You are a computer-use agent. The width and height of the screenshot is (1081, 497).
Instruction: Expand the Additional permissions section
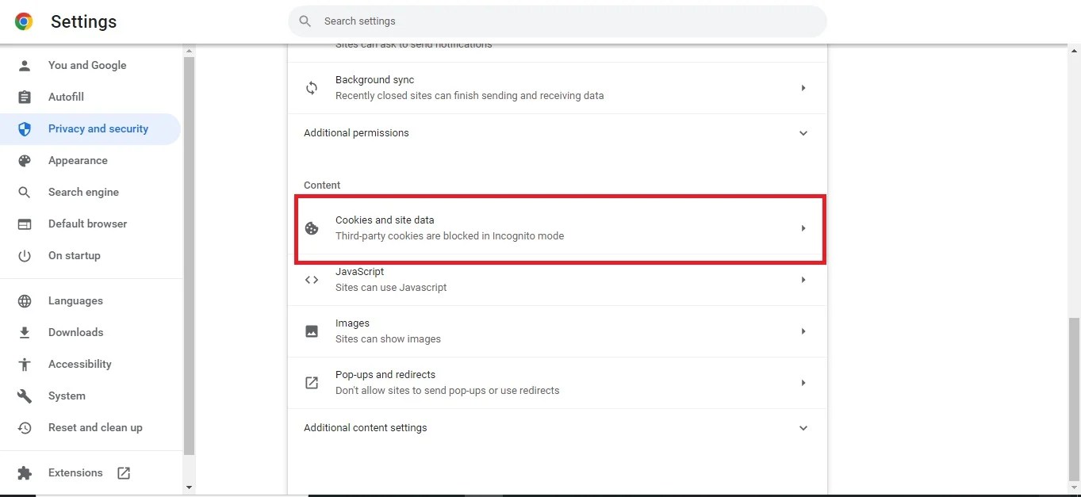pyautogui.click(x=803, y=133)
